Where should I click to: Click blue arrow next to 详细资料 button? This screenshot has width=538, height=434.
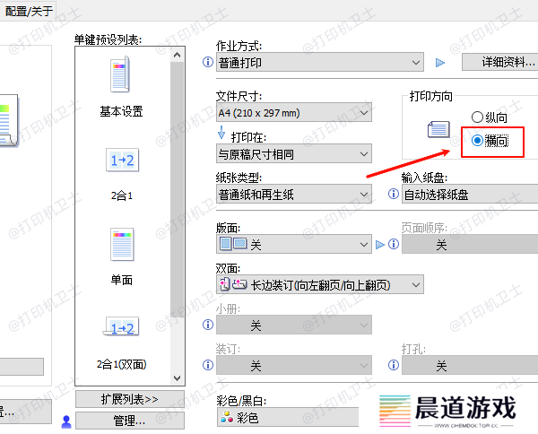pyautogui.click(x=440, y=63)
